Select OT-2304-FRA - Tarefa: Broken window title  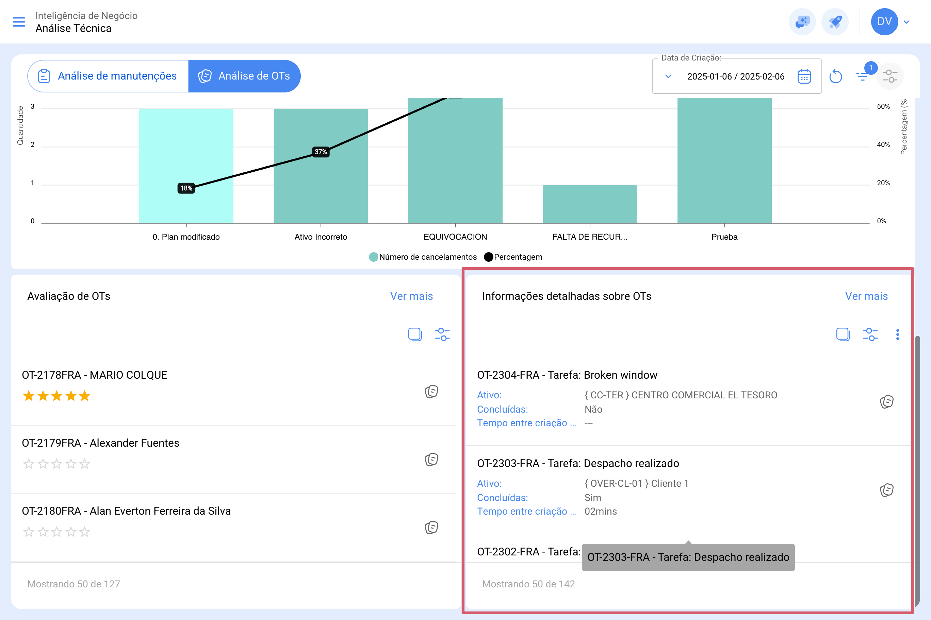567,375
